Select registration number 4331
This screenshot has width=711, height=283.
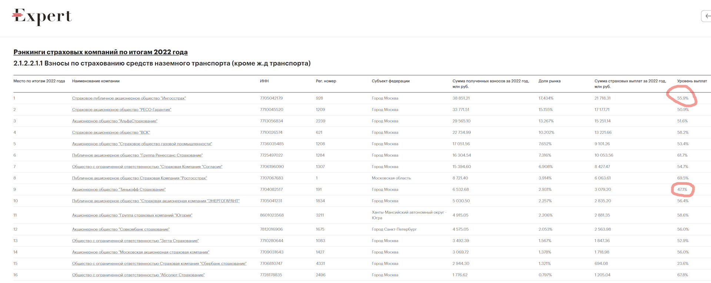[320, 264]
